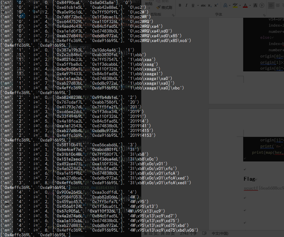Apply strikethrough to text
This screenshot has height=237, width=284.
(x=203, y=5)
